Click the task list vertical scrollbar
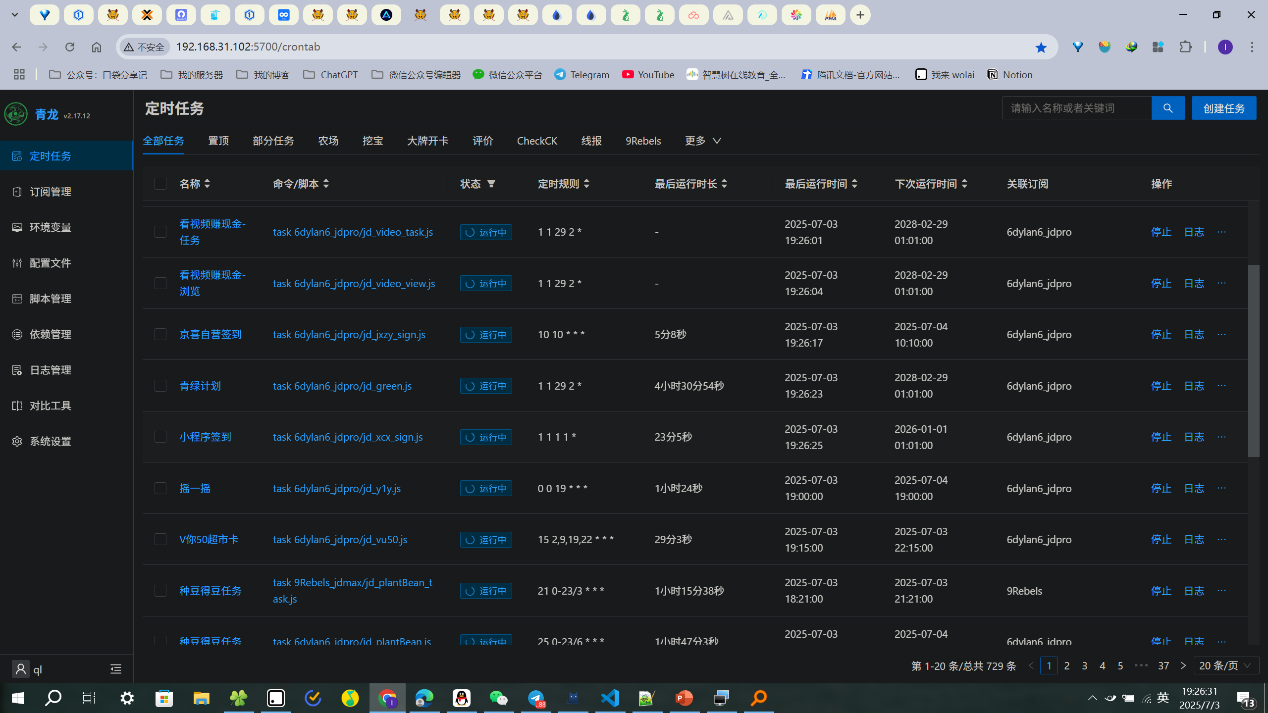The width and height of the screenshot is (1268, 713). coord(1253,360)
